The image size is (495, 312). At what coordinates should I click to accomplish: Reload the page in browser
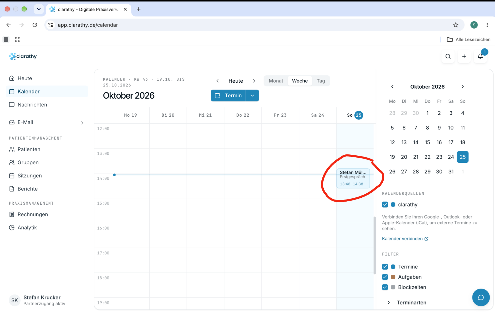click(35, 25)
